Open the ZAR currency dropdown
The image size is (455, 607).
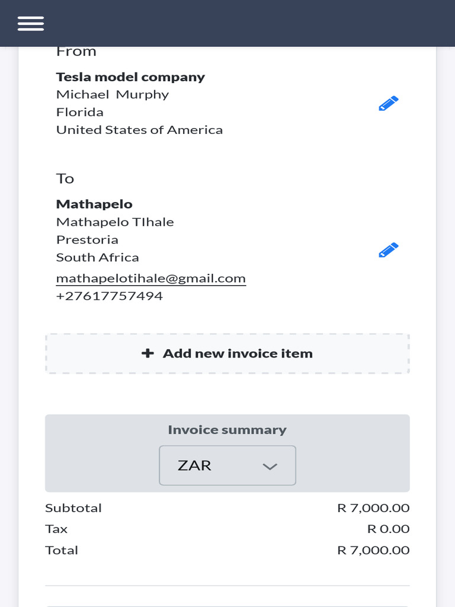point(227,465)
